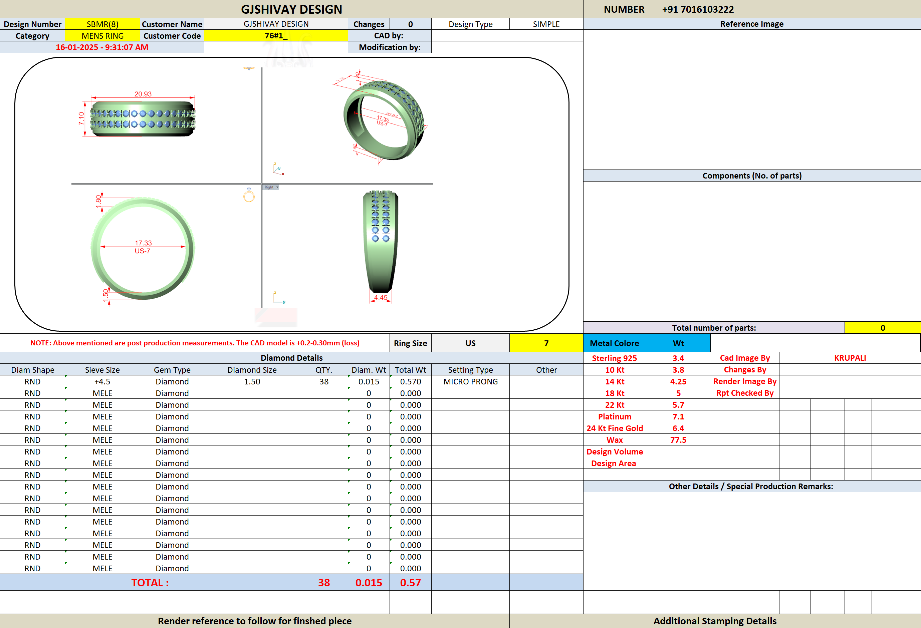Click the phone number +91 7016103222
The height and width of the screenshot is (628, 921).
[698, 9]
